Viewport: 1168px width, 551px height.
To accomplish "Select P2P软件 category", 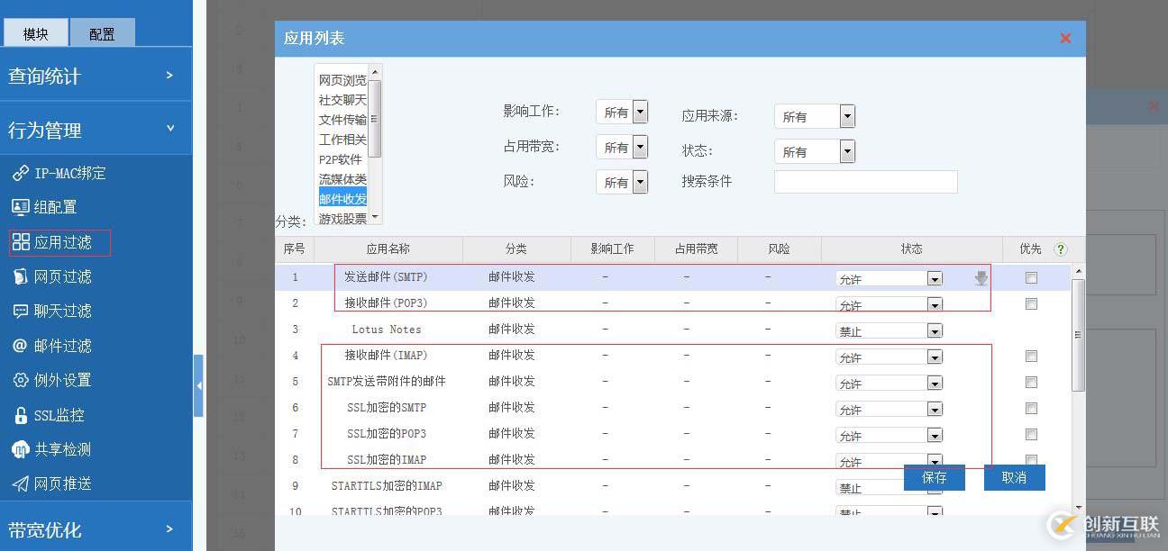I will [342, 159].
